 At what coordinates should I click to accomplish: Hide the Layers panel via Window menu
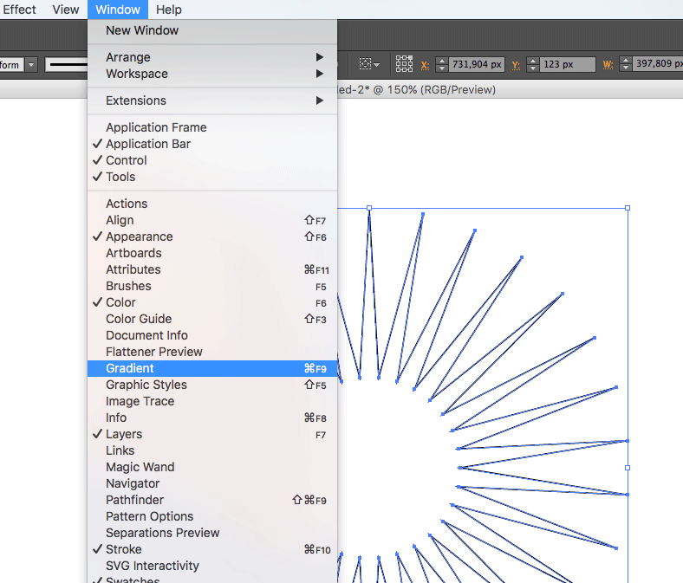tap(124, 434)
